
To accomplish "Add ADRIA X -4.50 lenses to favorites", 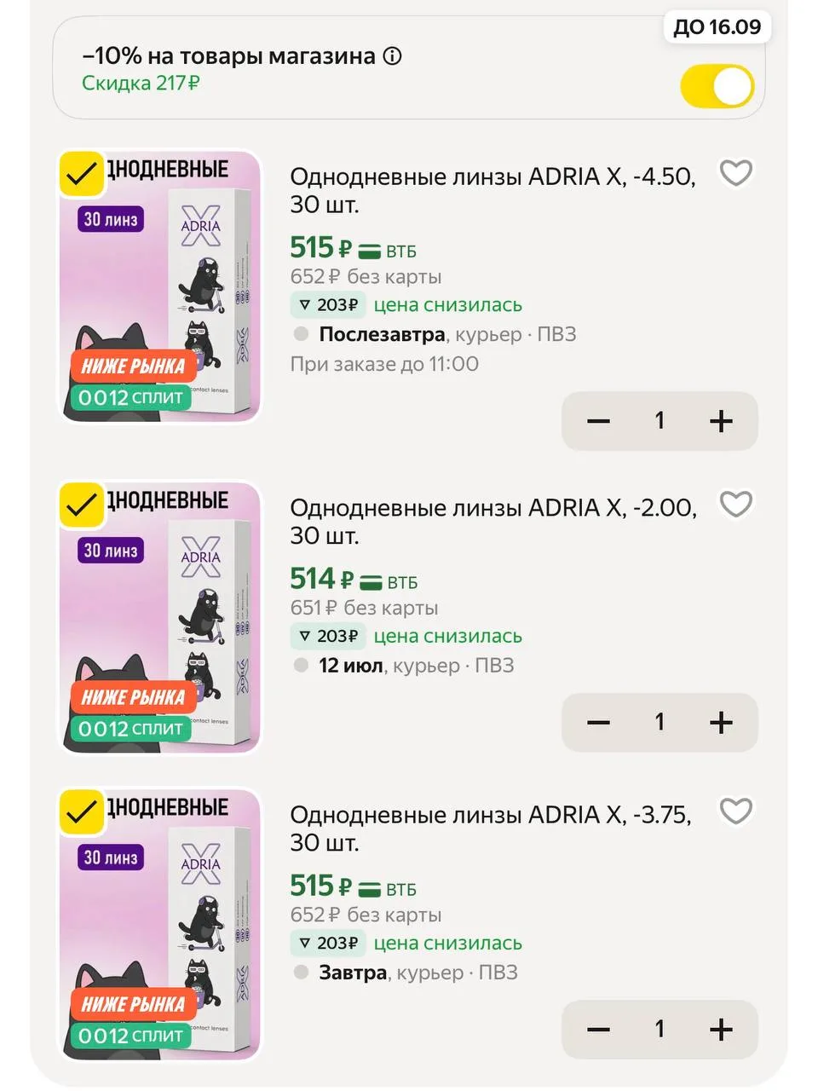I will [x=735, y=173].
